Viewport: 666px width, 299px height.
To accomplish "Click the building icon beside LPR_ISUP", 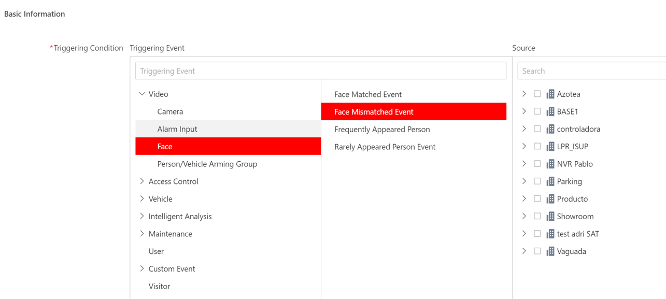I will (x=550, y=147).
